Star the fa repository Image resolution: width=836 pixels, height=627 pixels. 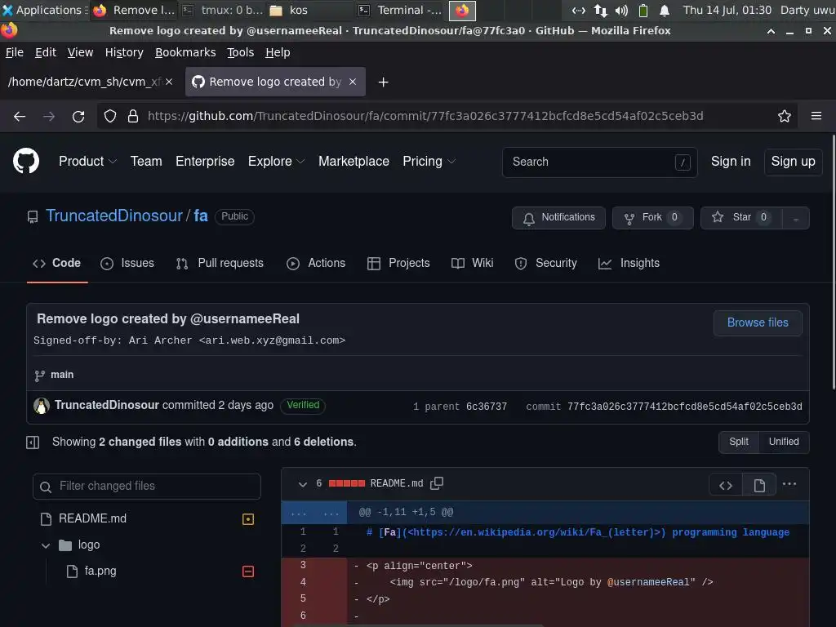pyautogui.click(x=741, y=218)
